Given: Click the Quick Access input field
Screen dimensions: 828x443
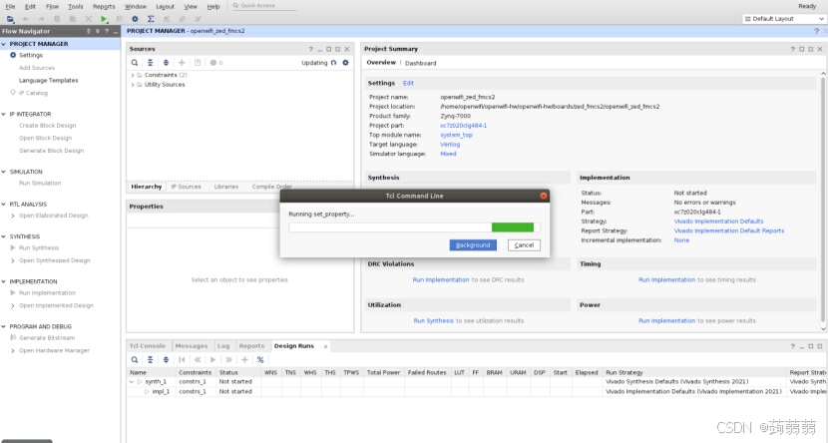Looking at the screenshot, I should pyautogui.click(x=263, y=6).
